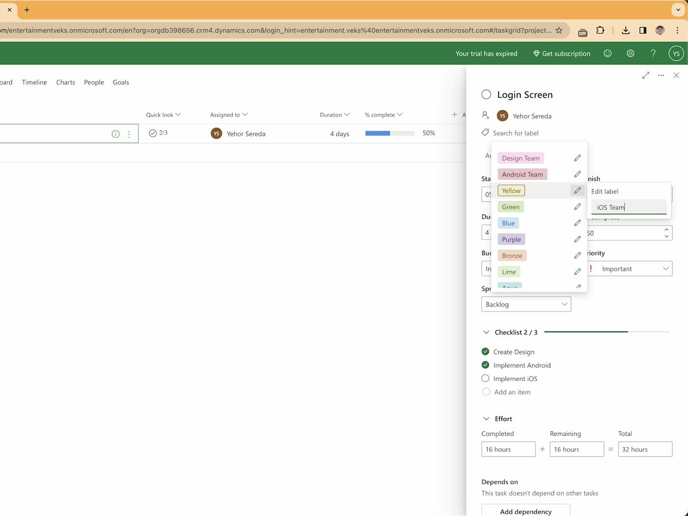This screenshot has height=516, width=688.
Task: Uncheck the Create Design checklist item
Action: click(x=486, y=351)
